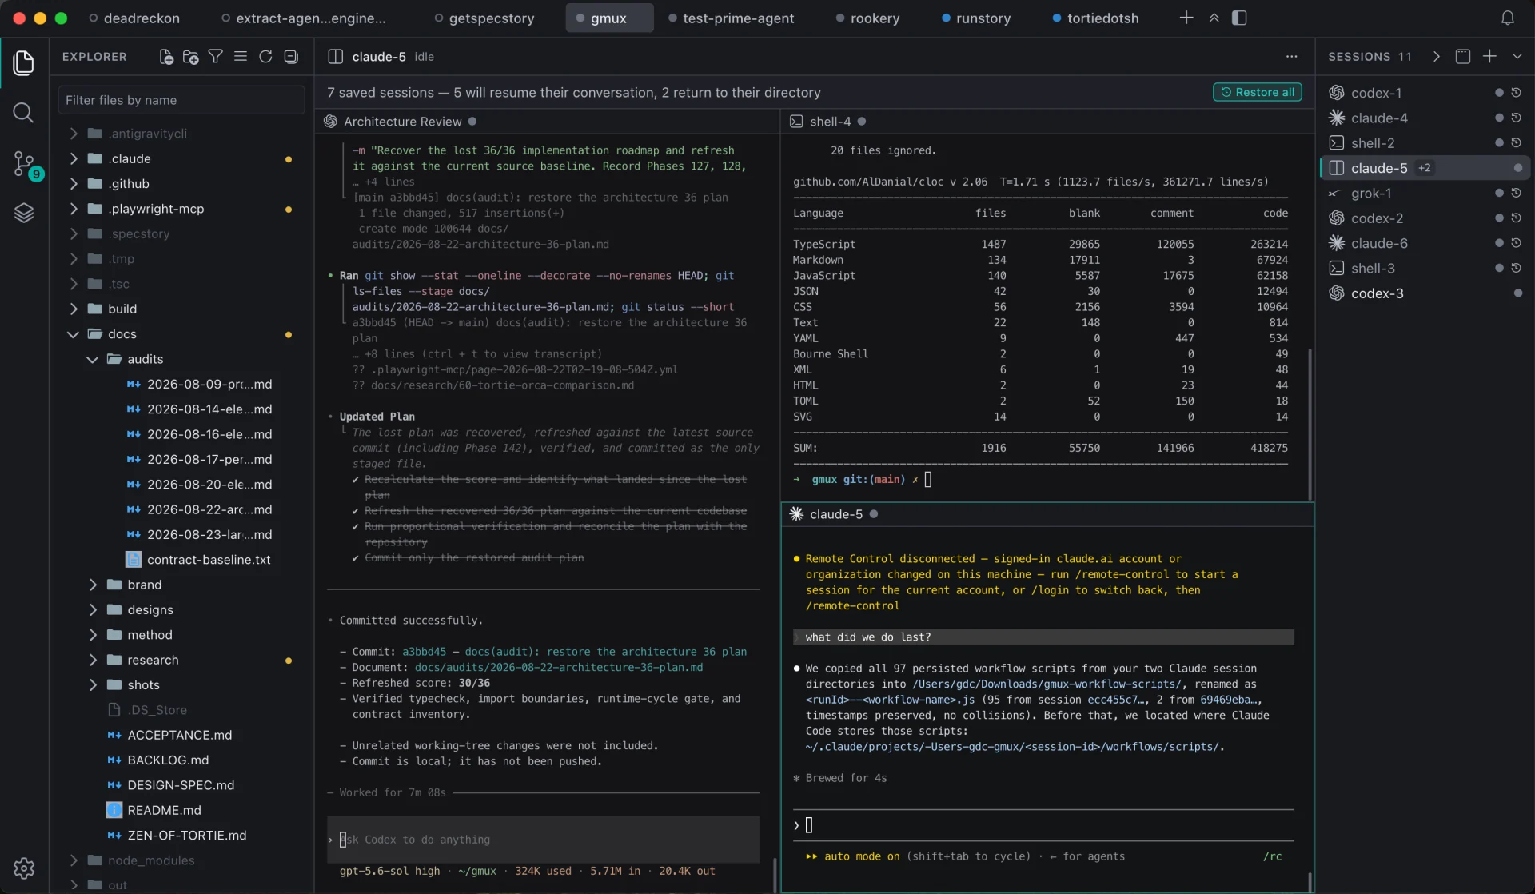Open the claude-5 pane more options
The image size is (1535, 894).
point(1291,57)
